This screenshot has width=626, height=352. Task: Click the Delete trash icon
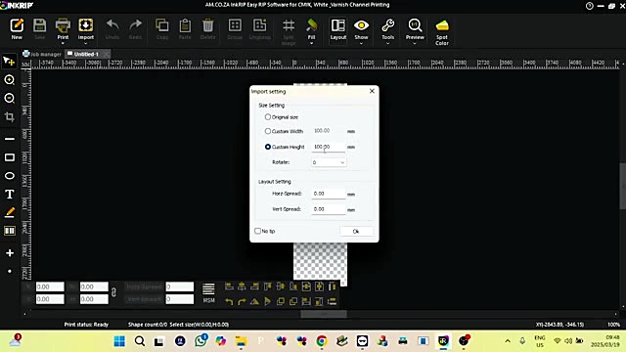coord(207,25)
